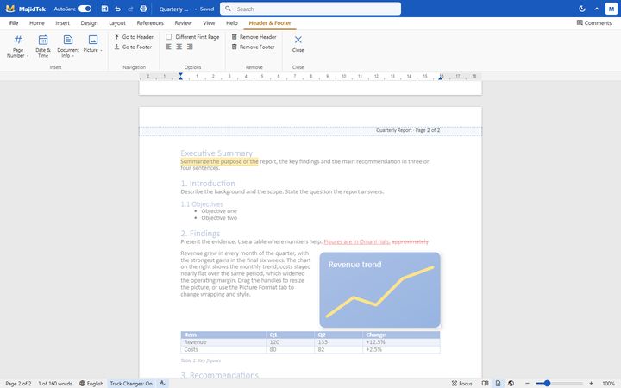This screenshot has height=388, width=621.
Task: Open the Help tab
Action: 232,23
